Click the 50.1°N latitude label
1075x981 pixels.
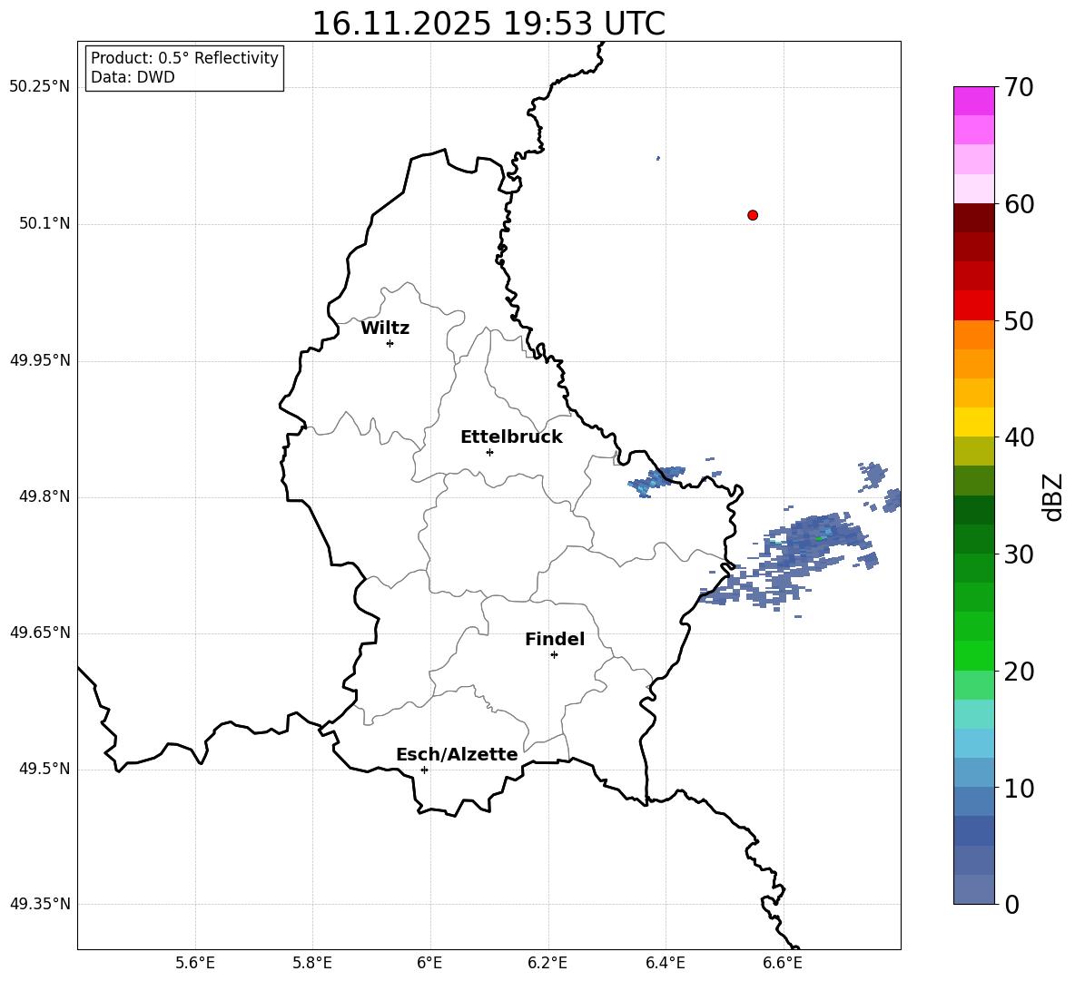tap(44, 223)
